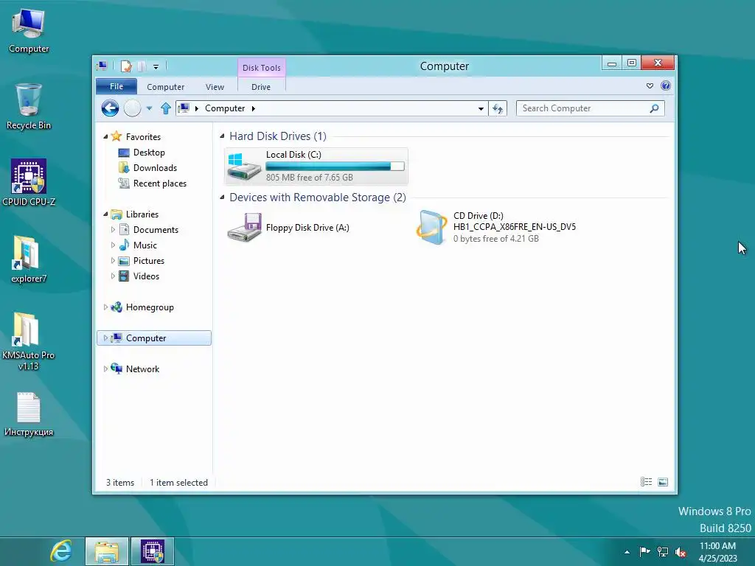Expand the Network tree node
This screenshot has width=755, height=566.
point(105,368)
